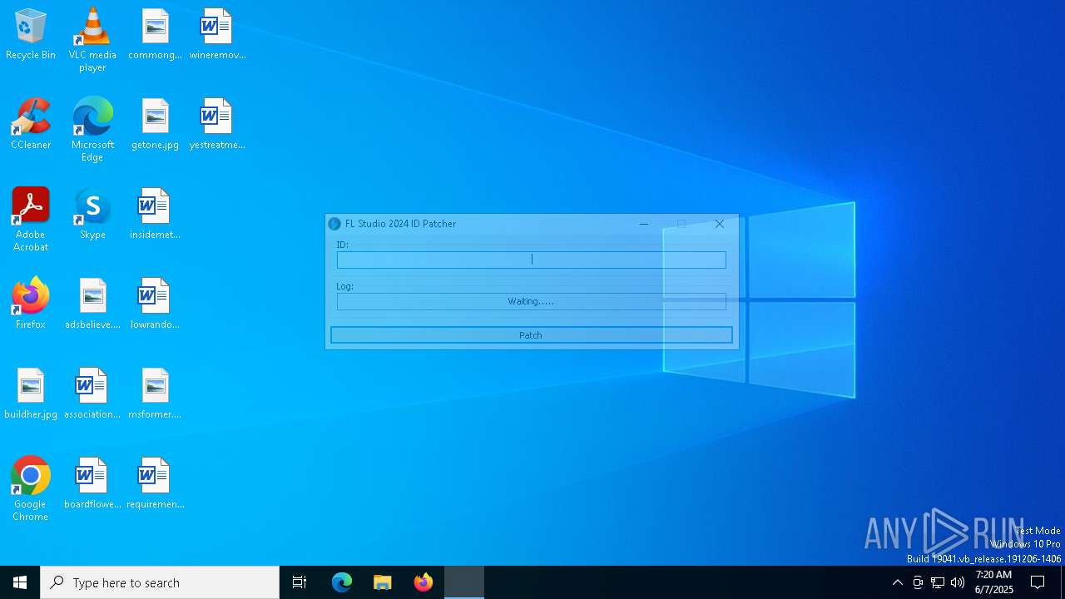Select the Microsoft Edge desktop shortcut

92,130
